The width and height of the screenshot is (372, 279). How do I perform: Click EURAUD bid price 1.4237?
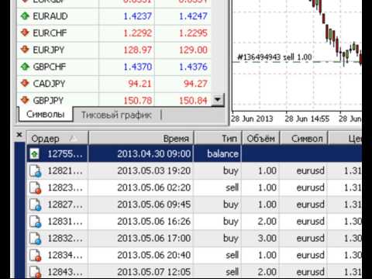(x=137, y=16)
